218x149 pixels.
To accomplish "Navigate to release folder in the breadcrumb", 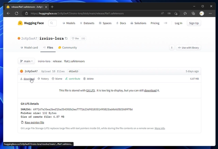I will tap(57, 61).
